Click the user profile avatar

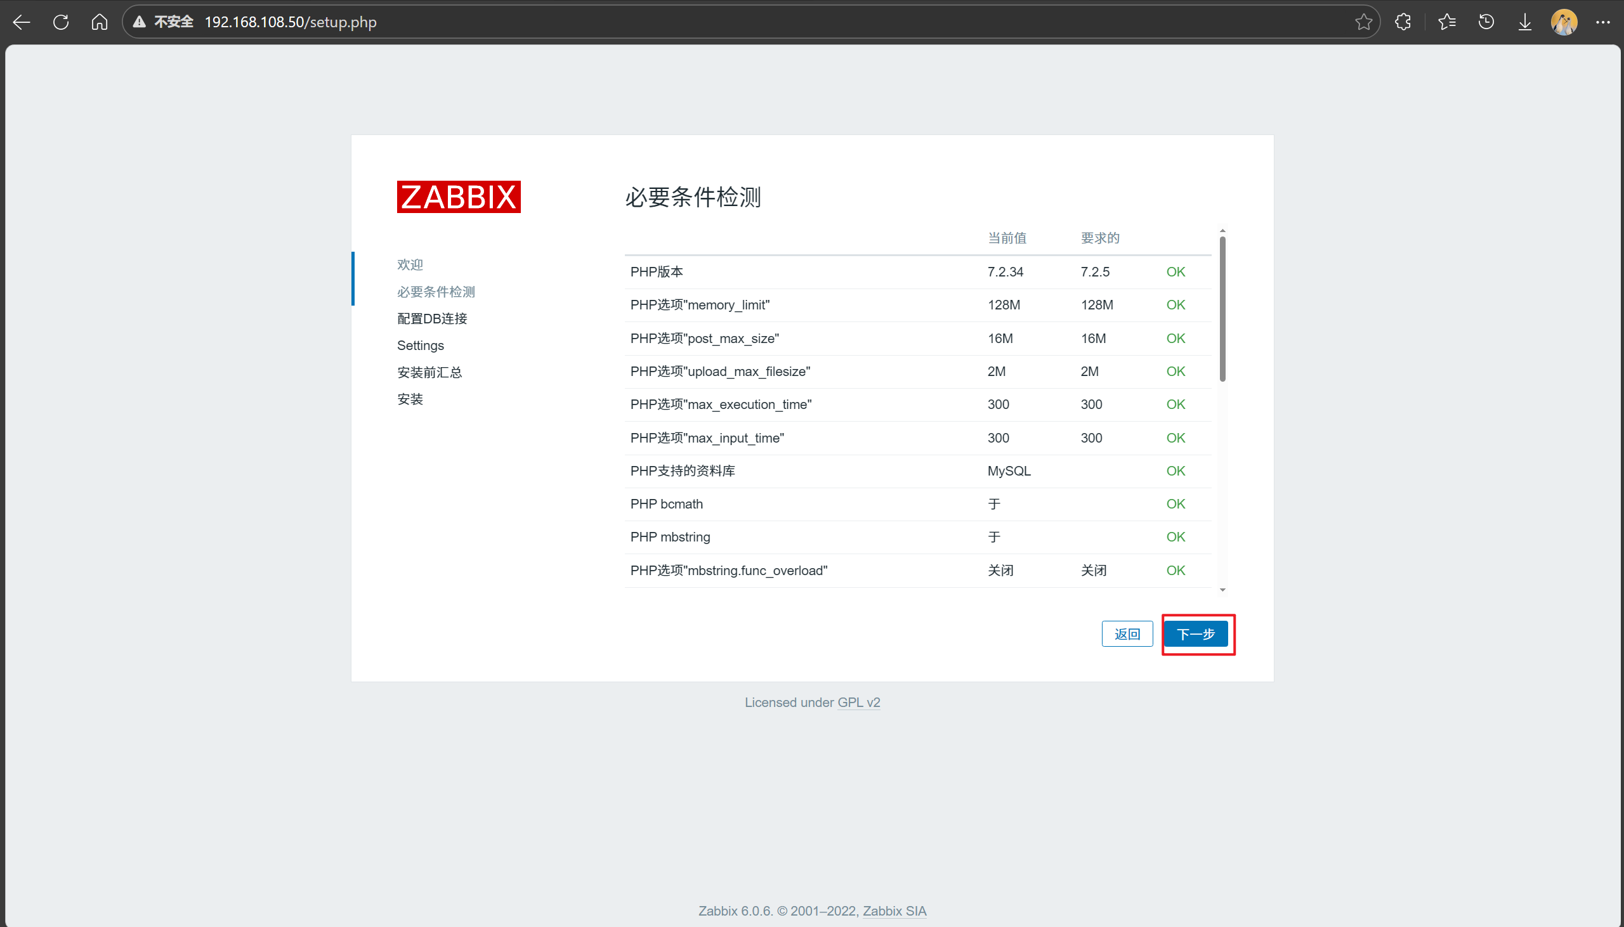pos(1564,22)
